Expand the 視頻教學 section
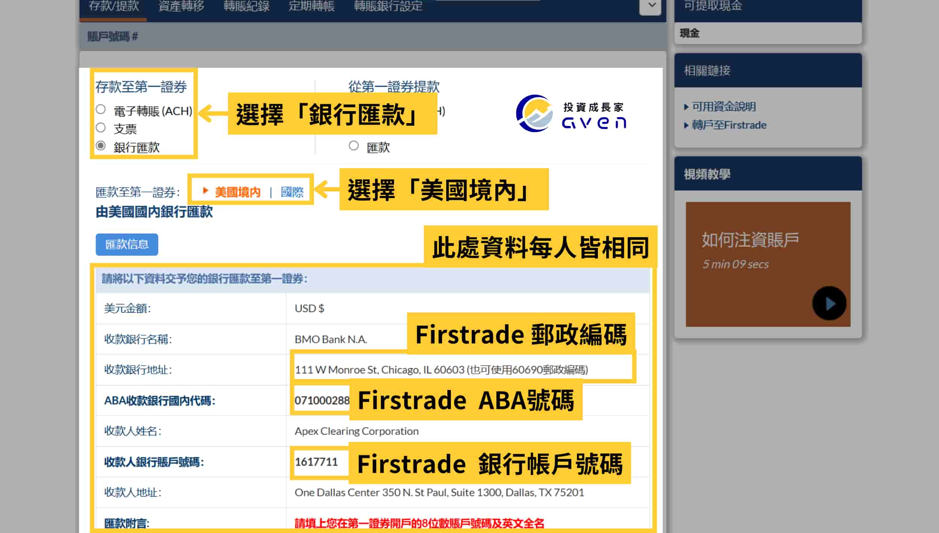The height and width of the screenshot is (533, 939). pos(705,173)
